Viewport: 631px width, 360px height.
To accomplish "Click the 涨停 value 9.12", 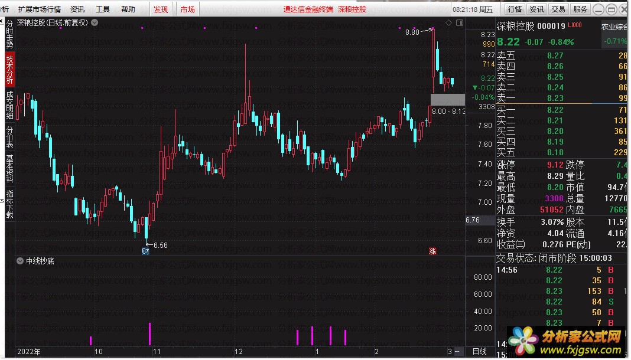I will coord(555,165).
